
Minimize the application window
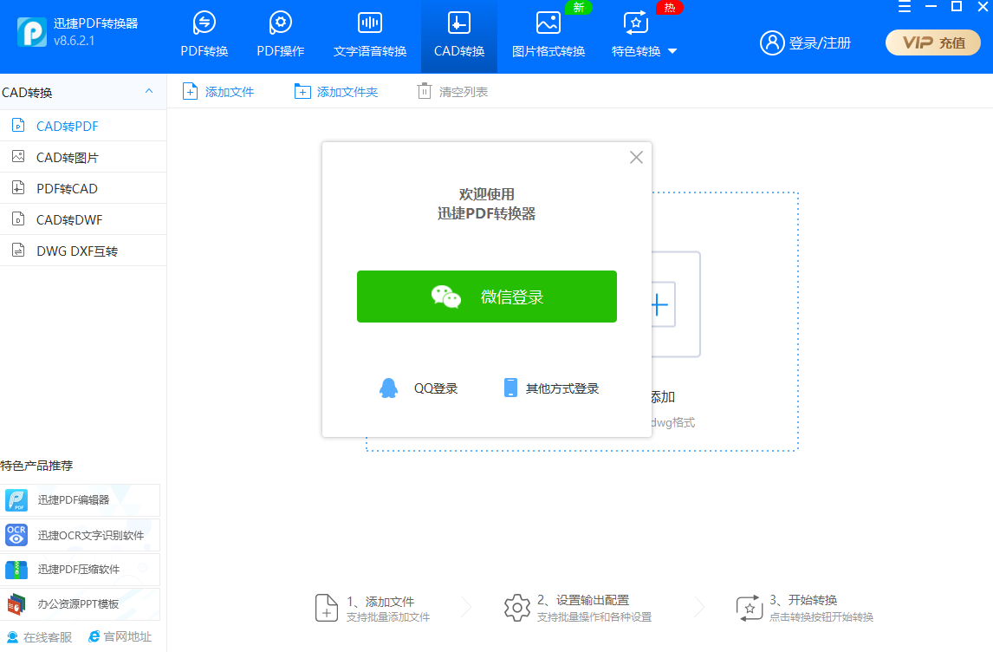coord(931,7)
